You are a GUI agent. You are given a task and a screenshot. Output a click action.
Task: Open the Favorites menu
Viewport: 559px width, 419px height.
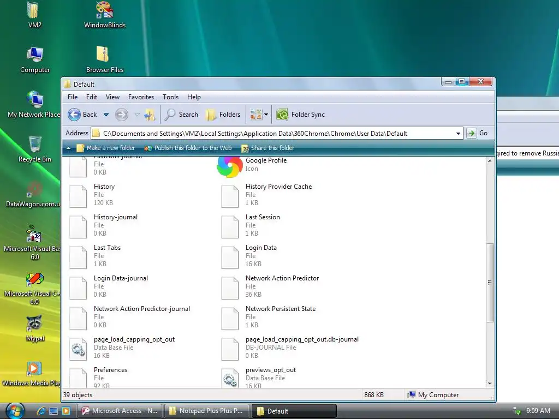(141, 97)
